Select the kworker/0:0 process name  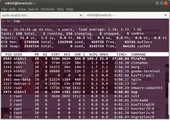point(143,109)
